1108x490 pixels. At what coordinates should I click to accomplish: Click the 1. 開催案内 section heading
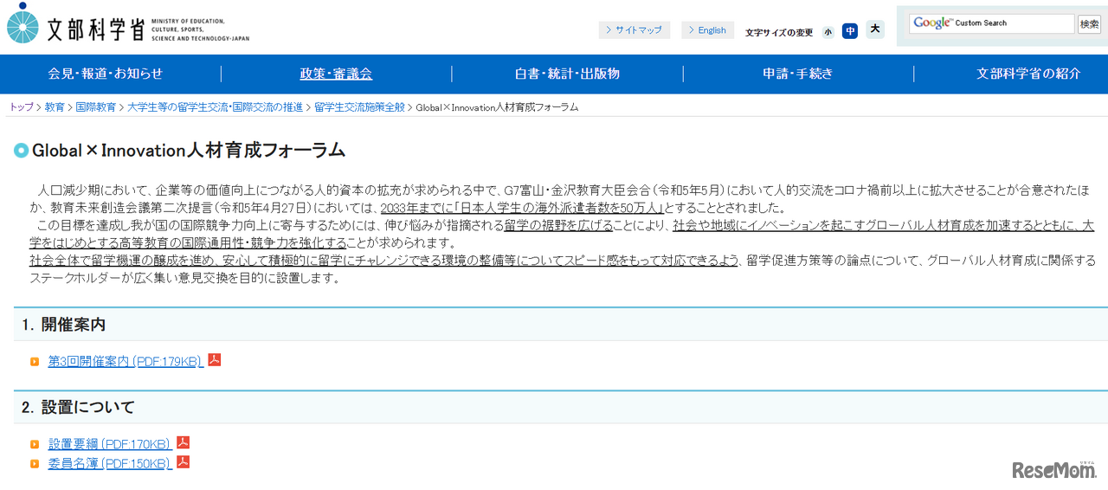pyautogui.click(x=64, y=325)
